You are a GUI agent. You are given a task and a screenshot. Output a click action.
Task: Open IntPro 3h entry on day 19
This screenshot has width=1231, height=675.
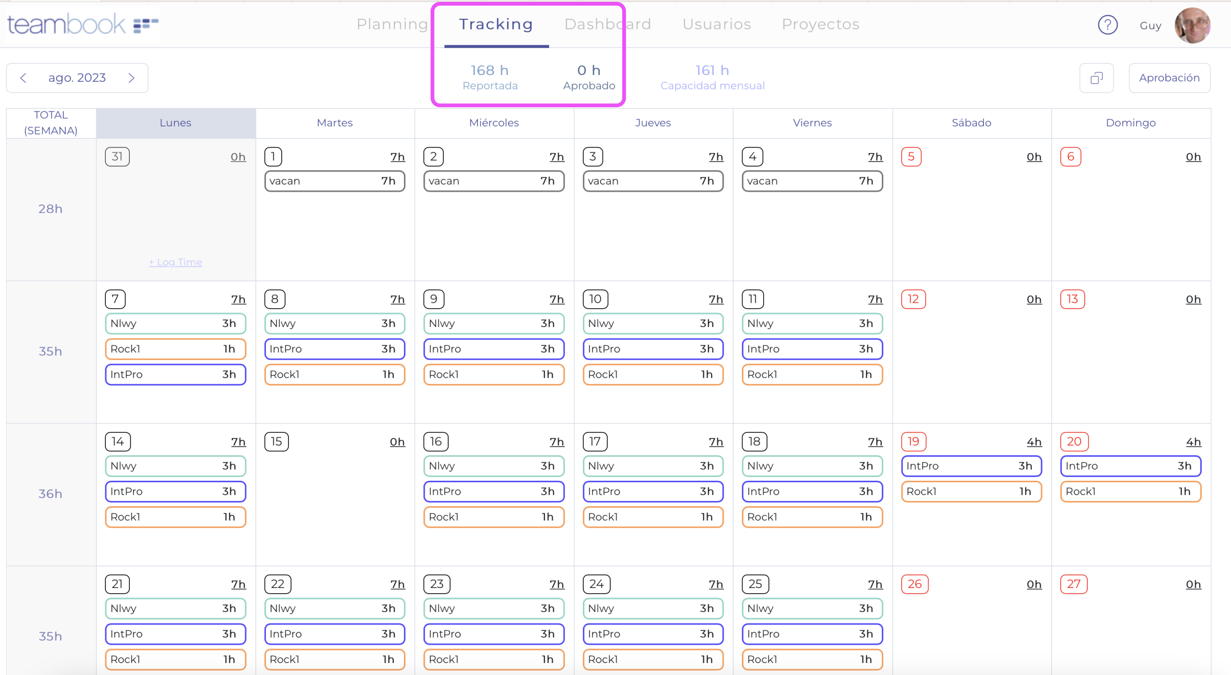click(x=971, y=466)
